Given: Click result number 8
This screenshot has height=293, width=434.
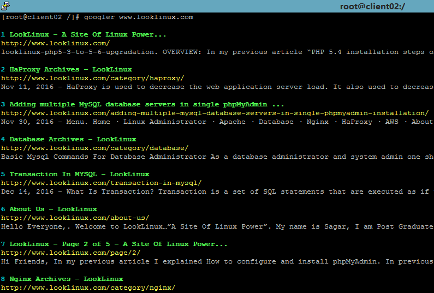Looking at the screenshot, I should click(3, 279).
